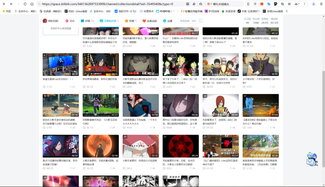Screen dimensions: 325x187
Task: Go back with the browser back arrow
Action: coord(11,4)
